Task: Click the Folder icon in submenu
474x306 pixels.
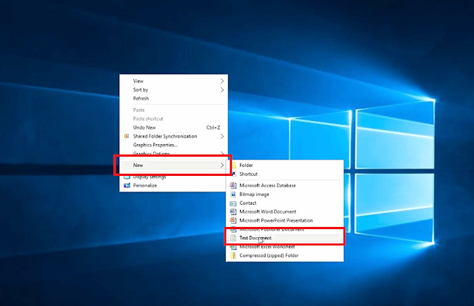Action: [x=234, y=165]
